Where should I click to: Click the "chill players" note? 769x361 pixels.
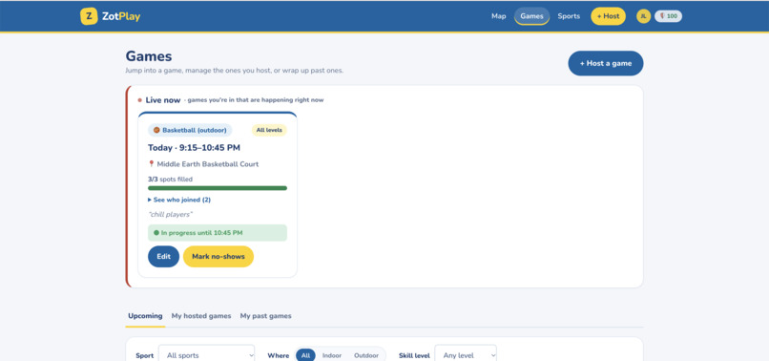(x=170, y=215)
